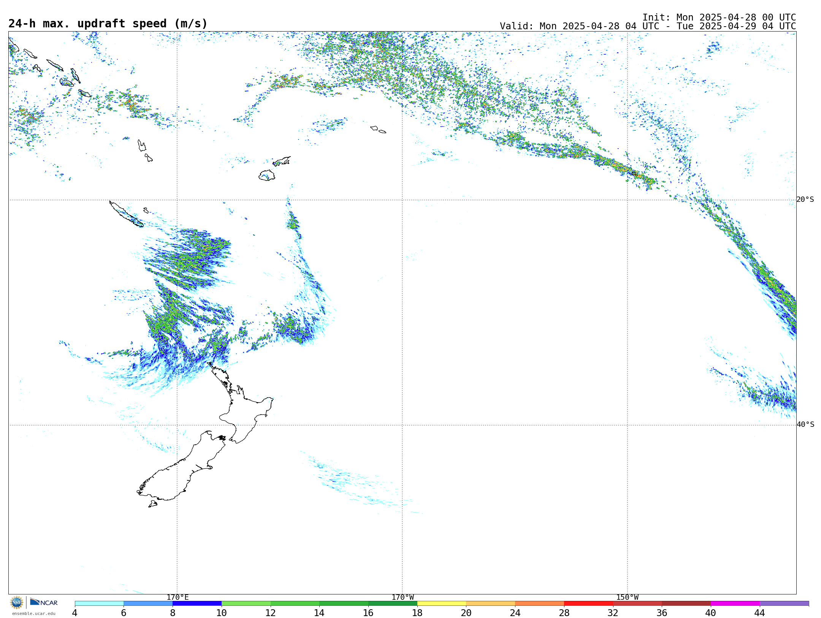Screen dimensions: 821x618
Task: Click the NSF logo
Action: point(17,602)
